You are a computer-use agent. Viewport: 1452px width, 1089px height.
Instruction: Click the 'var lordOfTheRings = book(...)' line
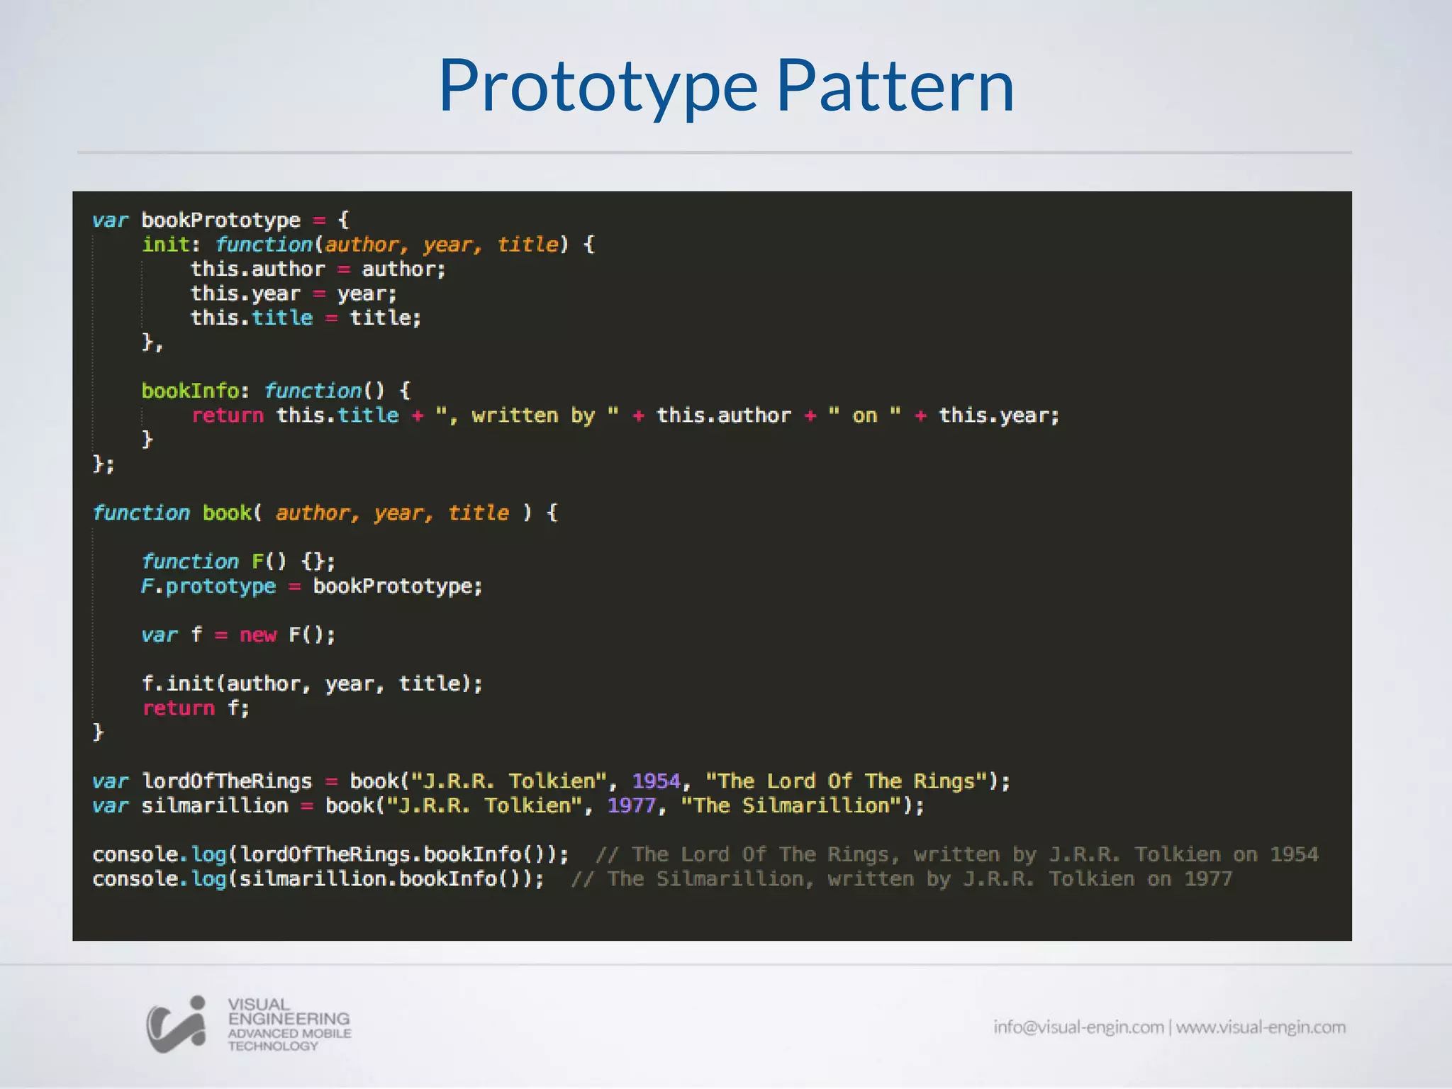(x=551, y=781)
